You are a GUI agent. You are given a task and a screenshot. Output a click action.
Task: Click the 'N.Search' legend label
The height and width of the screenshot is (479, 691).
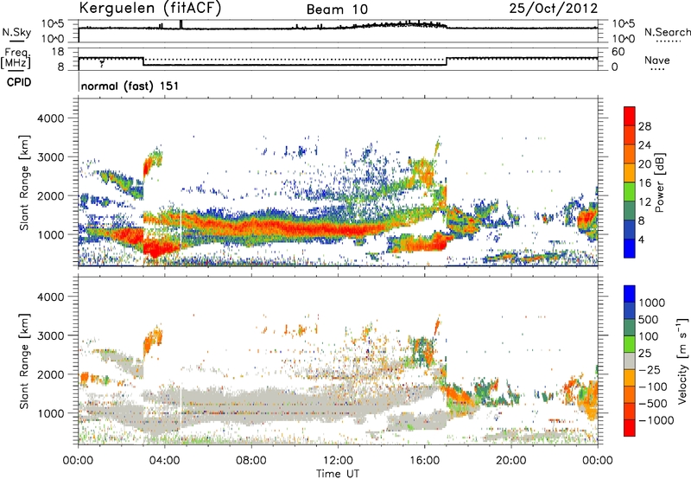[667, 32]
